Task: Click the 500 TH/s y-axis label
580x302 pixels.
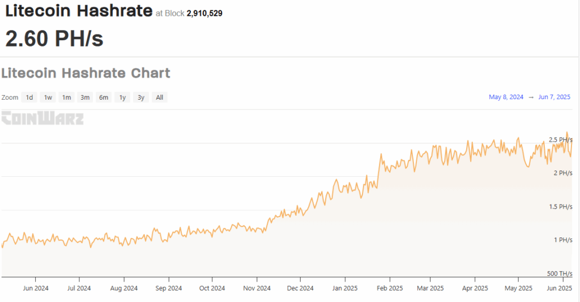Action: pos(560,274)
